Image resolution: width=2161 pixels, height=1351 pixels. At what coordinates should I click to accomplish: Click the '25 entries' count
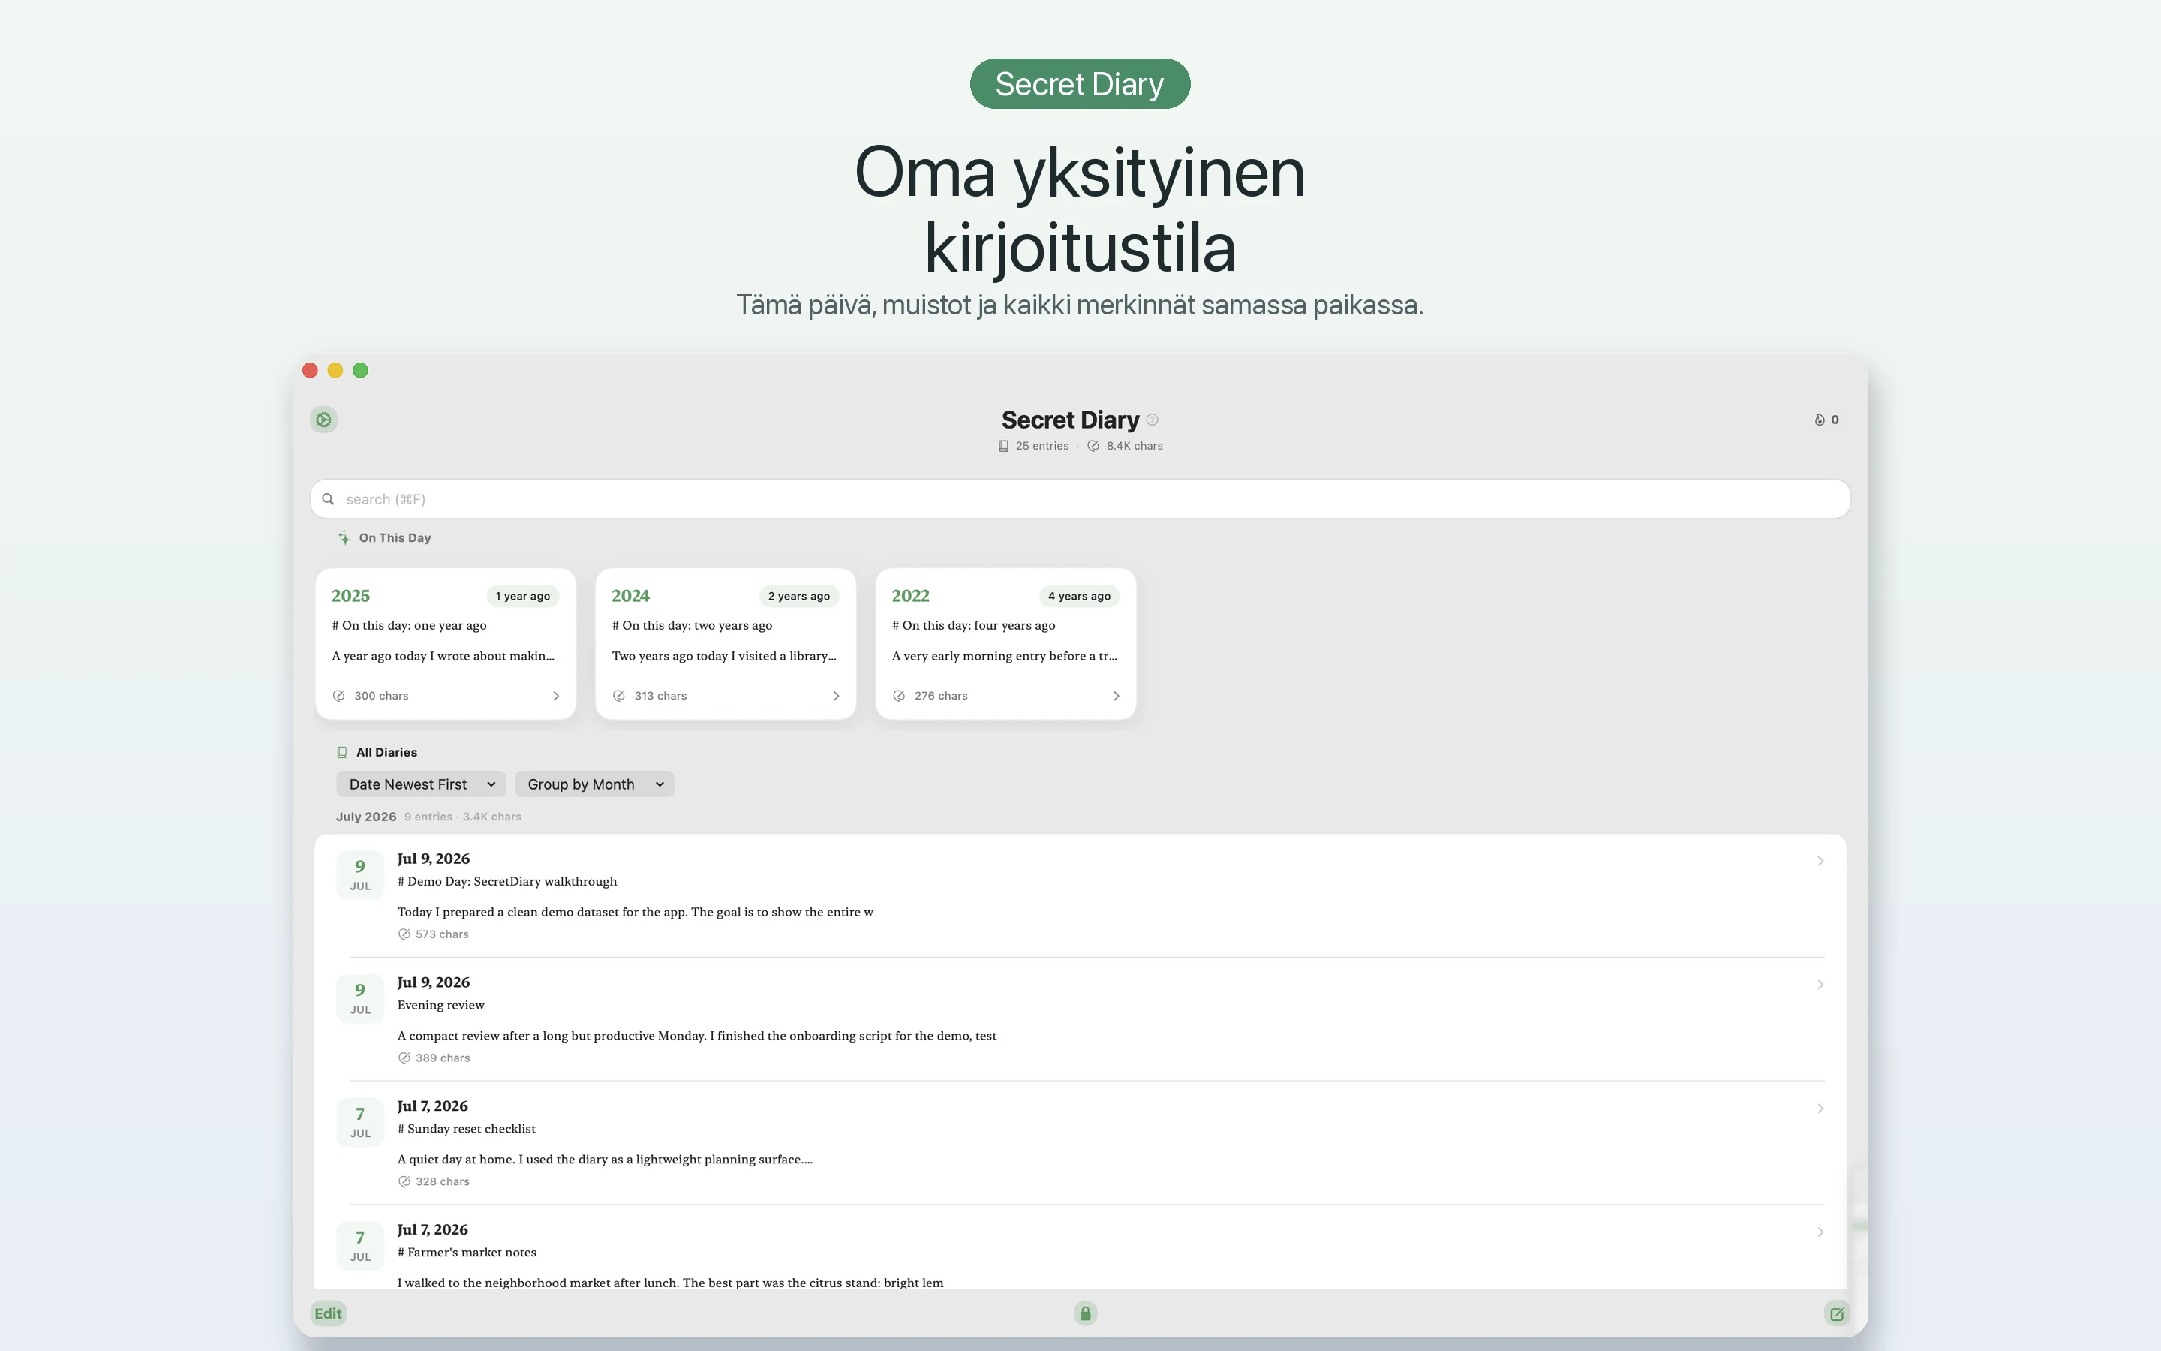pos(1041,446)
